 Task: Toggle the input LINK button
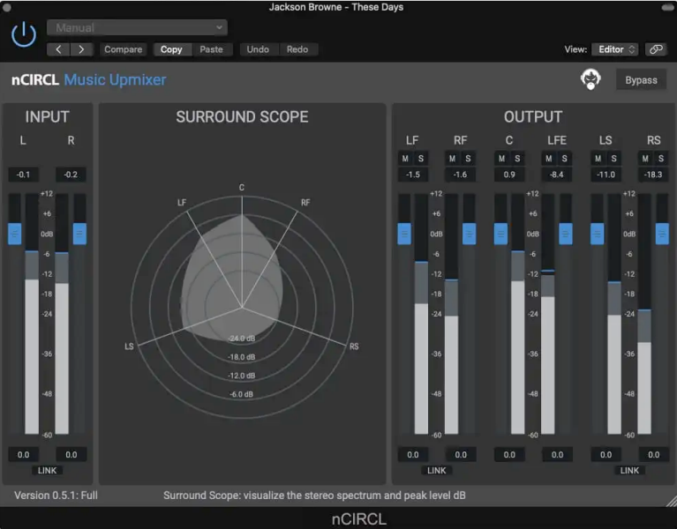(x=47, y=471)
